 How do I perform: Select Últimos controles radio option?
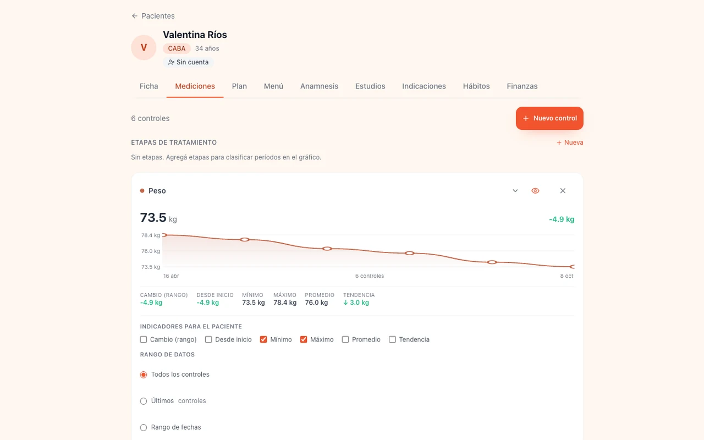coord(144,401)
